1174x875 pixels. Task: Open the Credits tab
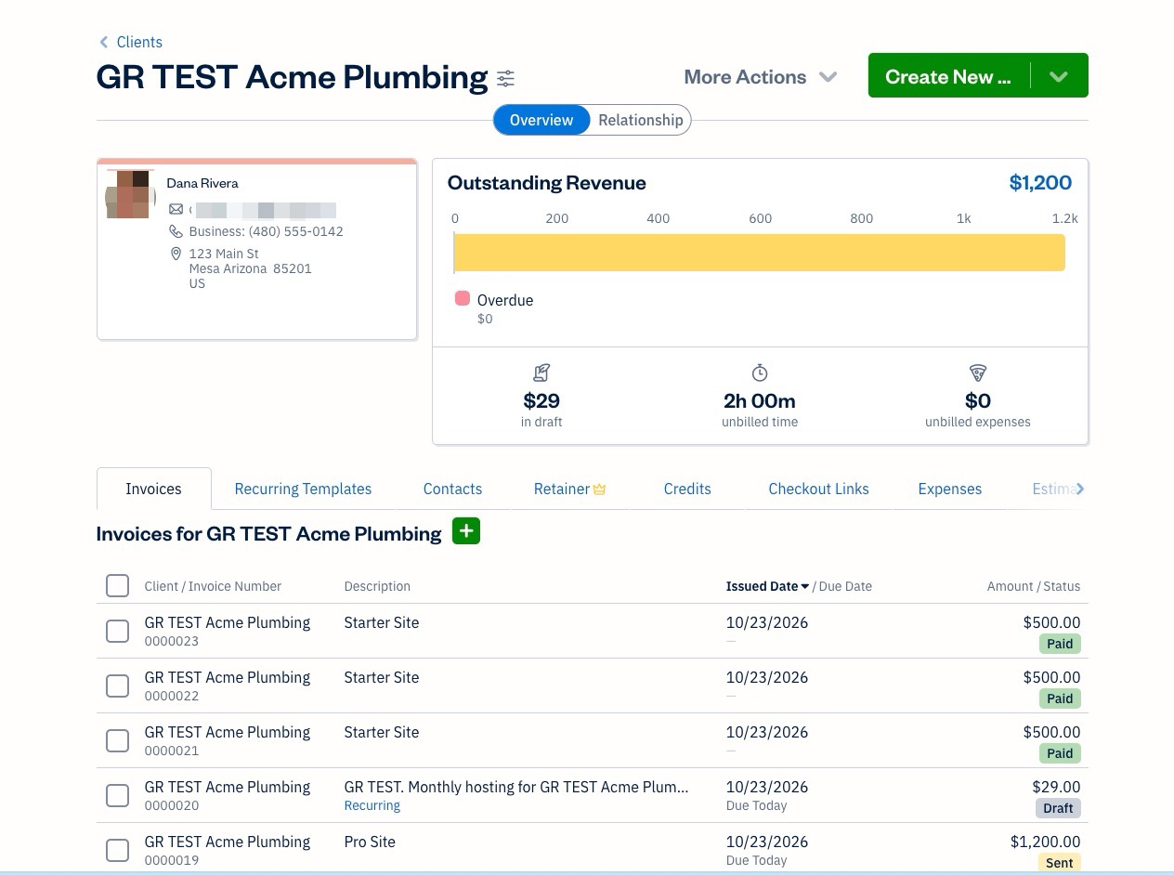687,489
